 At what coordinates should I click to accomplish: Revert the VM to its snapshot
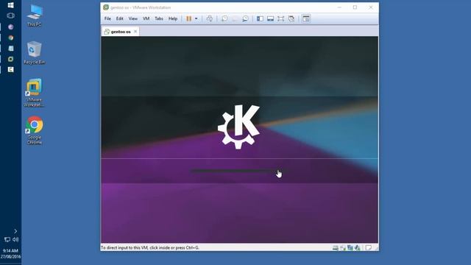235,18
